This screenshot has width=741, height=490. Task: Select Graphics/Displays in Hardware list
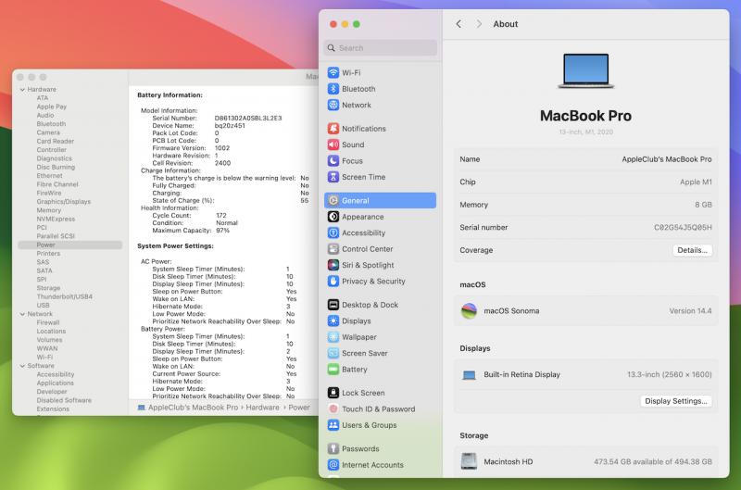coord(64,202)
